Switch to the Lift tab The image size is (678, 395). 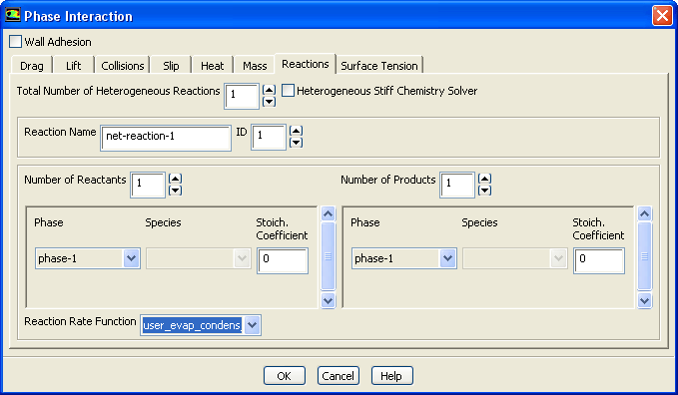point(73,66)
